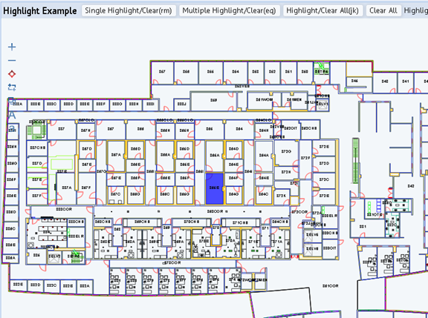Click the dashed-rectangle zoom window icon
This screenshot has height=318, width=428.
(x=12, y=87)
